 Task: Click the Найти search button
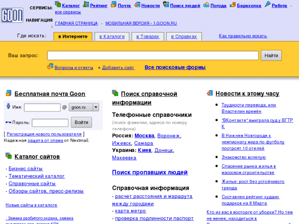pos(271,55)
